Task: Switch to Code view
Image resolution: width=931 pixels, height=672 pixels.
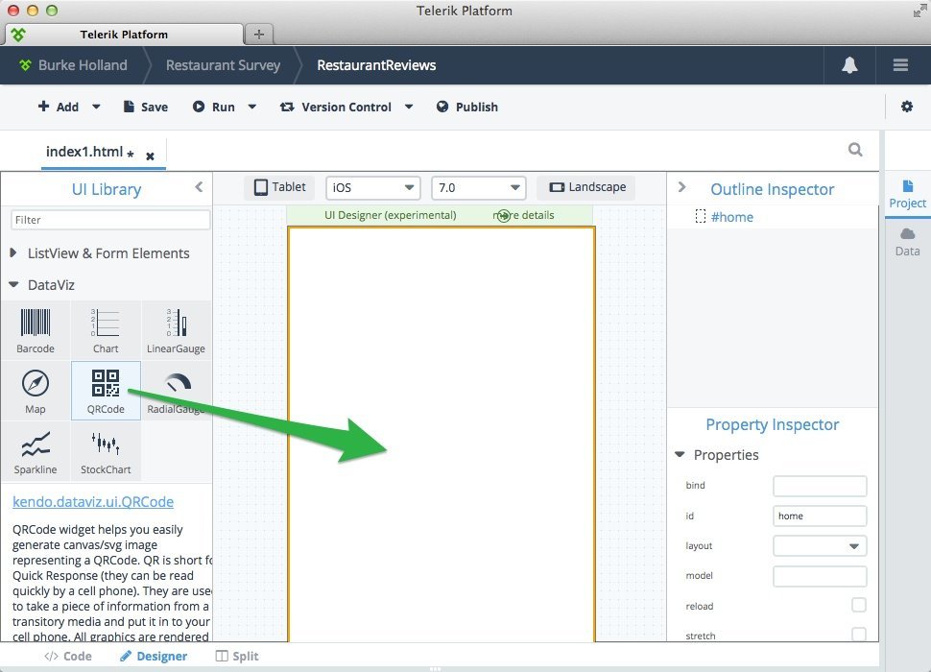Action: click(68, 656)
